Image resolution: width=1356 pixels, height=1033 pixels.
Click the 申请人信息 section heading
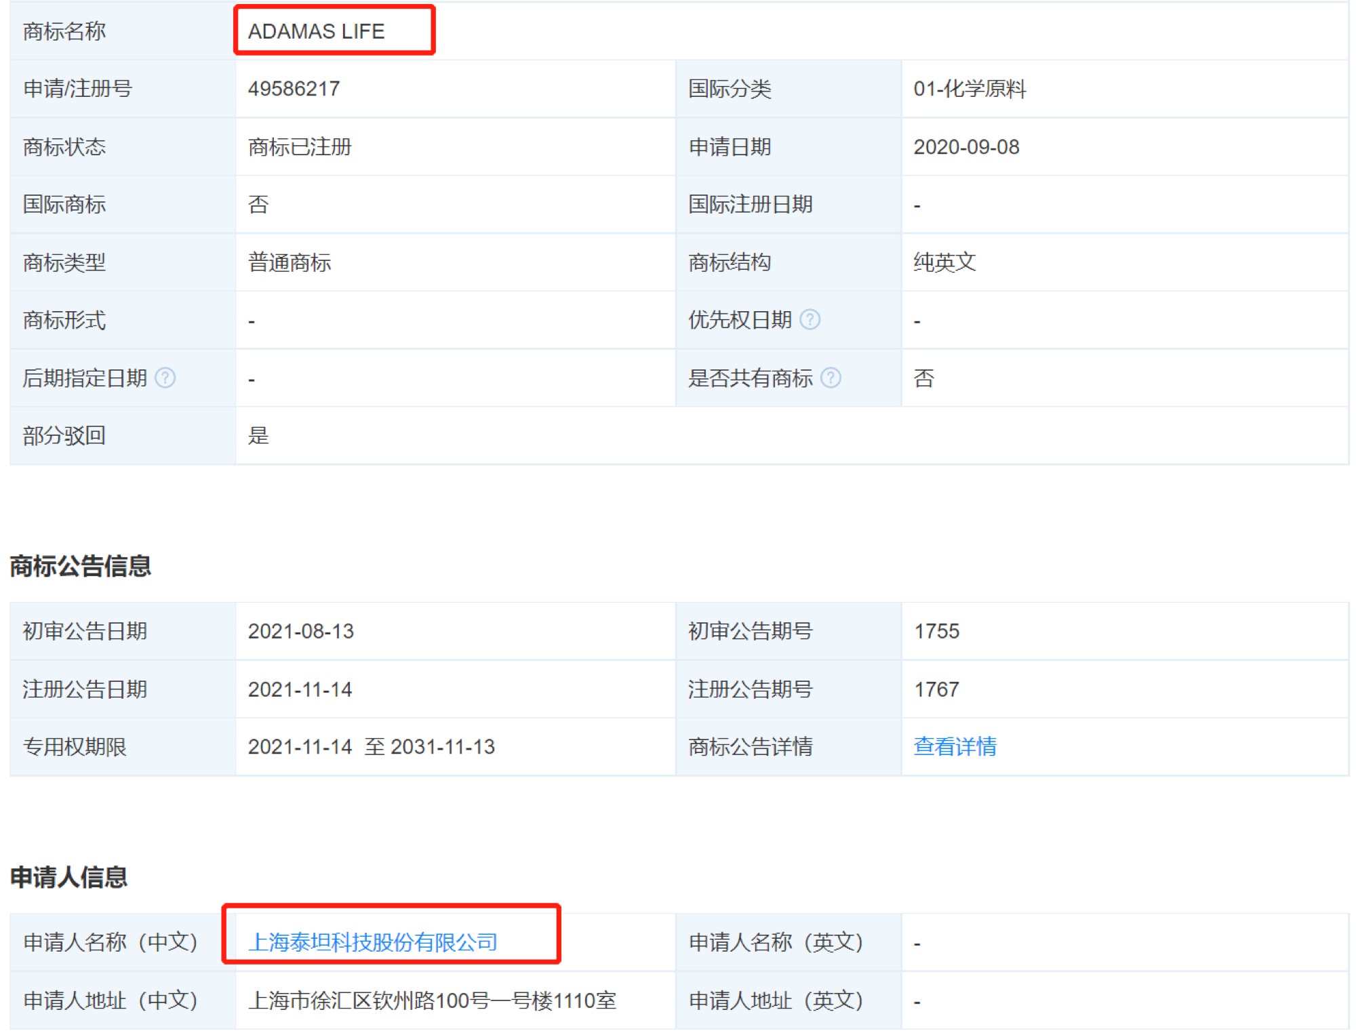coord(68,877)
